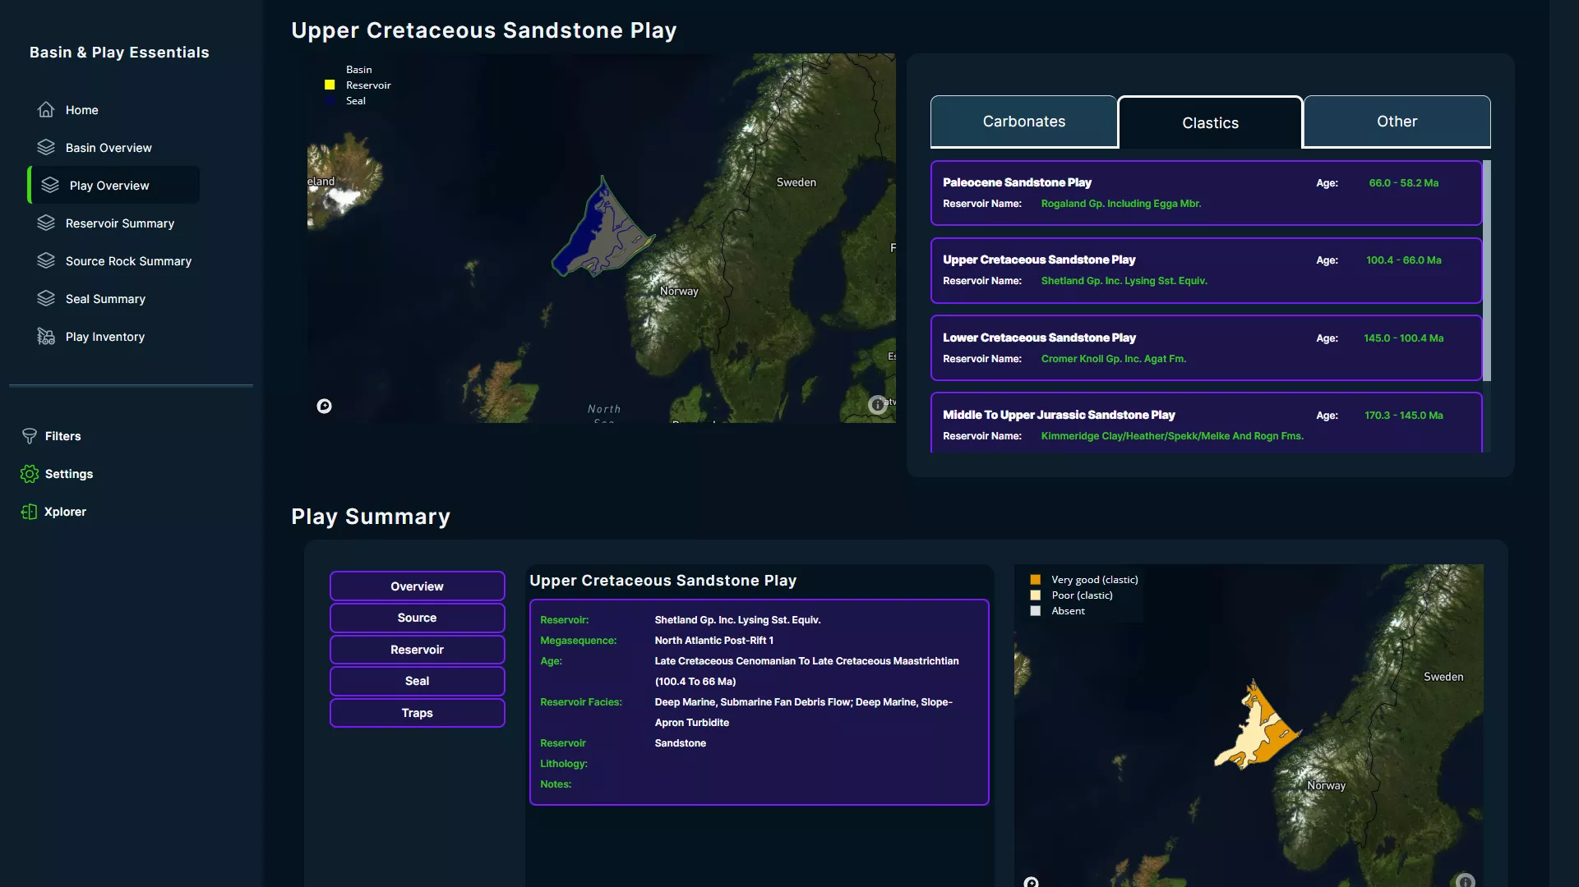Image resolution: width=1579 pixels, height=887 pixels.
Task: Switch to the Other tab
Action: tap(1397, 122)
